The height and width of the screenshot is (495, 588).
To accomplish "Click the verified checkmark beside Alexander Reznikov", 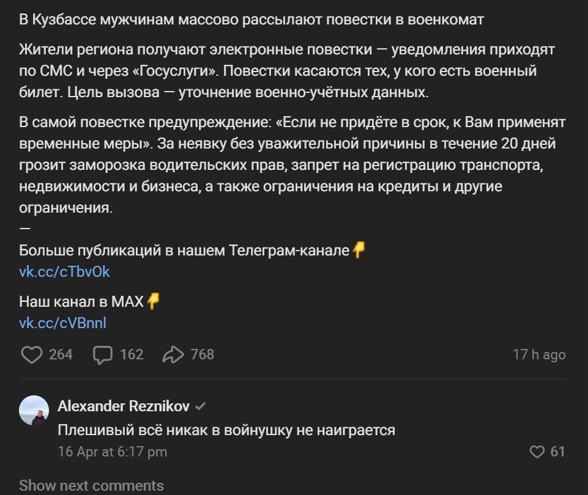I will 200,406.
